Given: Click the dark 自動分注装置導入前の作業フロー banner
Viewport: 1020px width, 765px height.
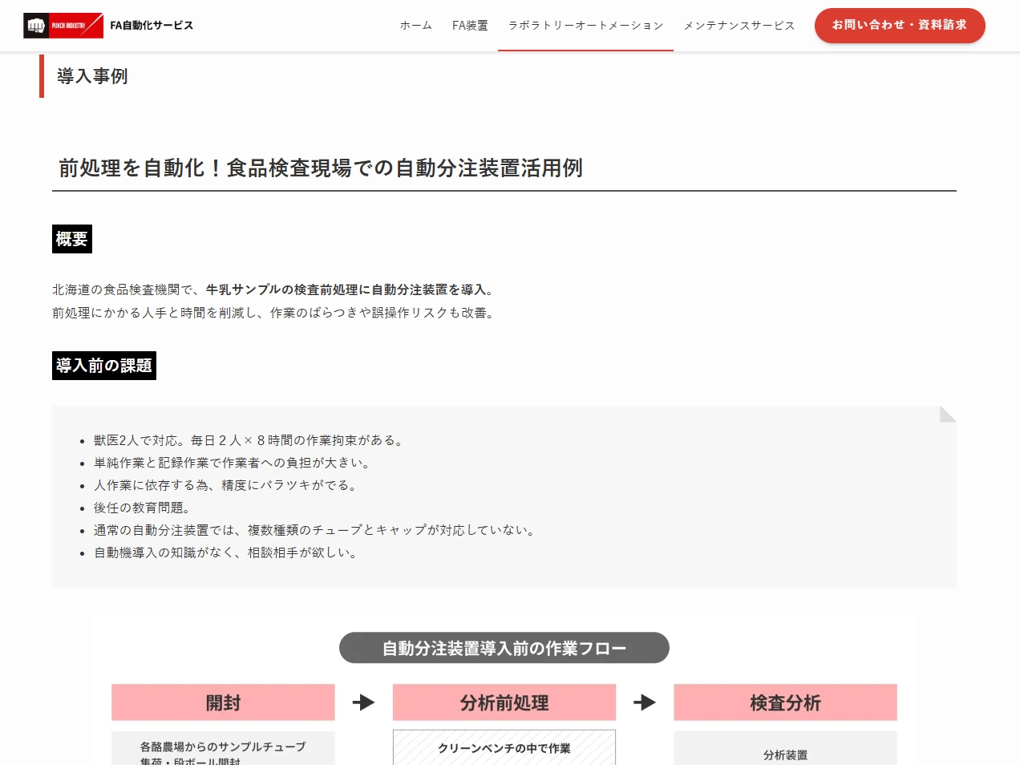Looking at the screenshot, I should (504, 648).
